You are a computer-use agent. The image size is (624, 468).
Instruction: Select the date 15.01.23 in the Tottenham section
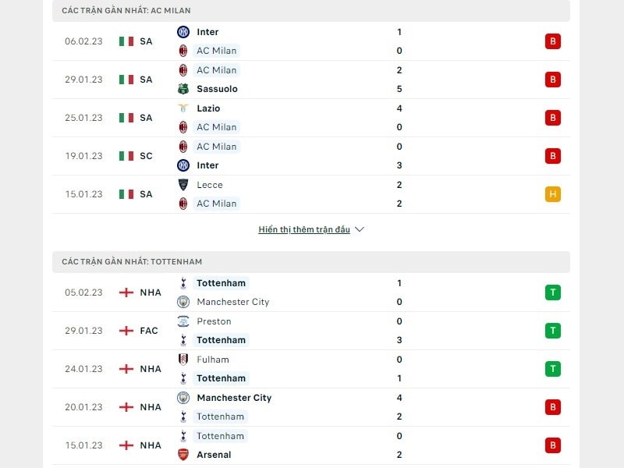click(83, 445)
